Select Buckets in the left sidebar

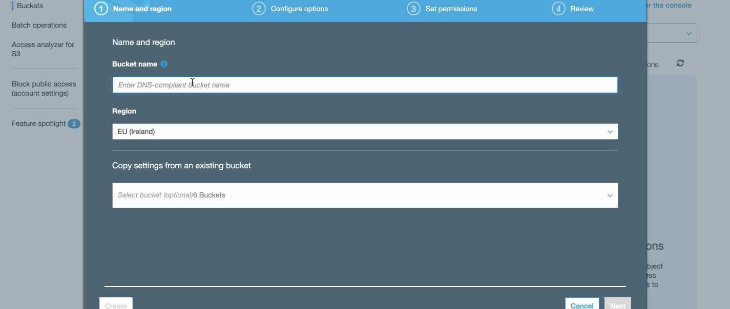29,6
